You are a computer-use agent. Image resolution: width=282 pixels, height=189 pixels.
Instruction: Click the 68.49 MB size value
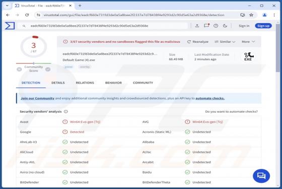tap(176, 59)
